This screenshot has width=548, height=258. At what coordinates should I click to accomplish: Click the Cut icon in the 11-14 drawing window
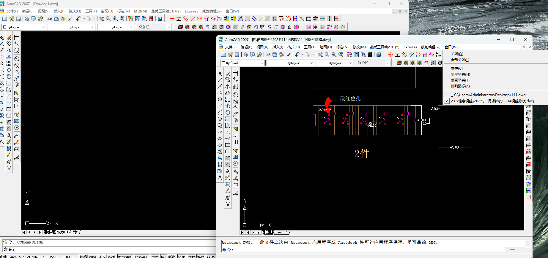pos(268,55)
